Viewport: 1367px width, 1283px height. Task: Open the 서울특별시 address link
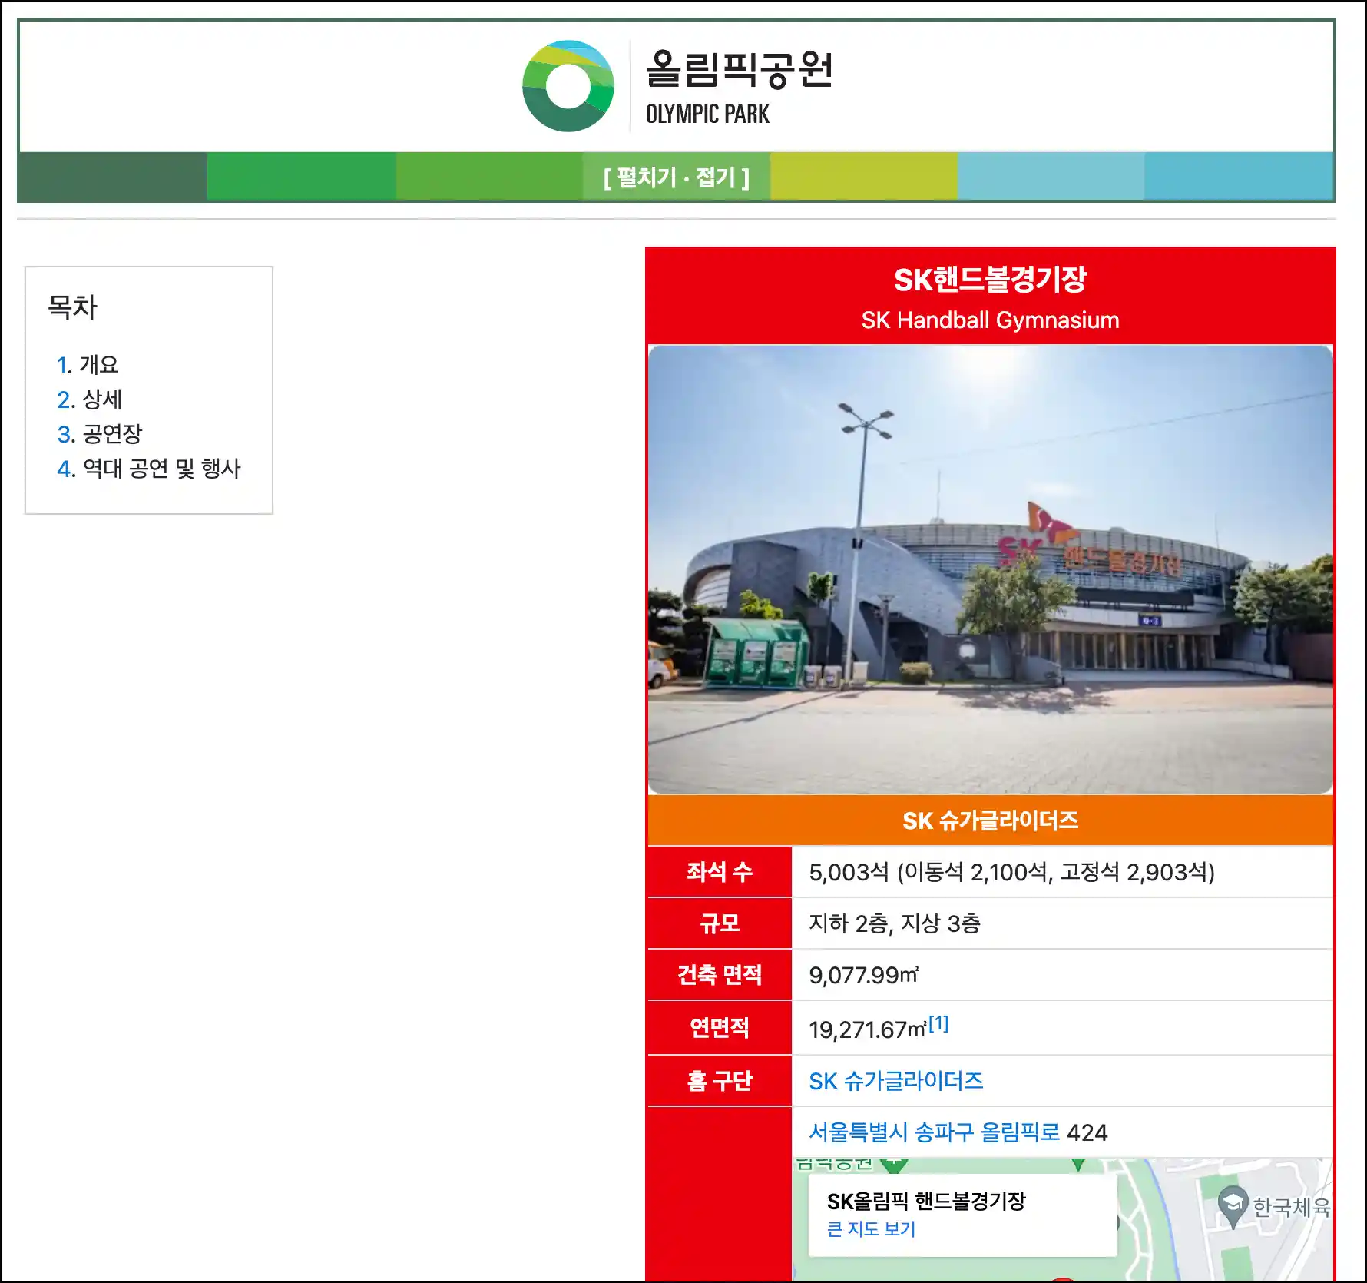(858, 1132)
